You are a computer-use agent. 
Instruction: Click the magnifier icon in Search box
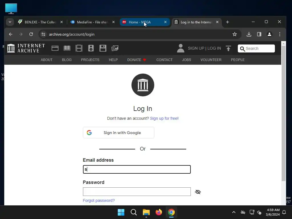242,49
